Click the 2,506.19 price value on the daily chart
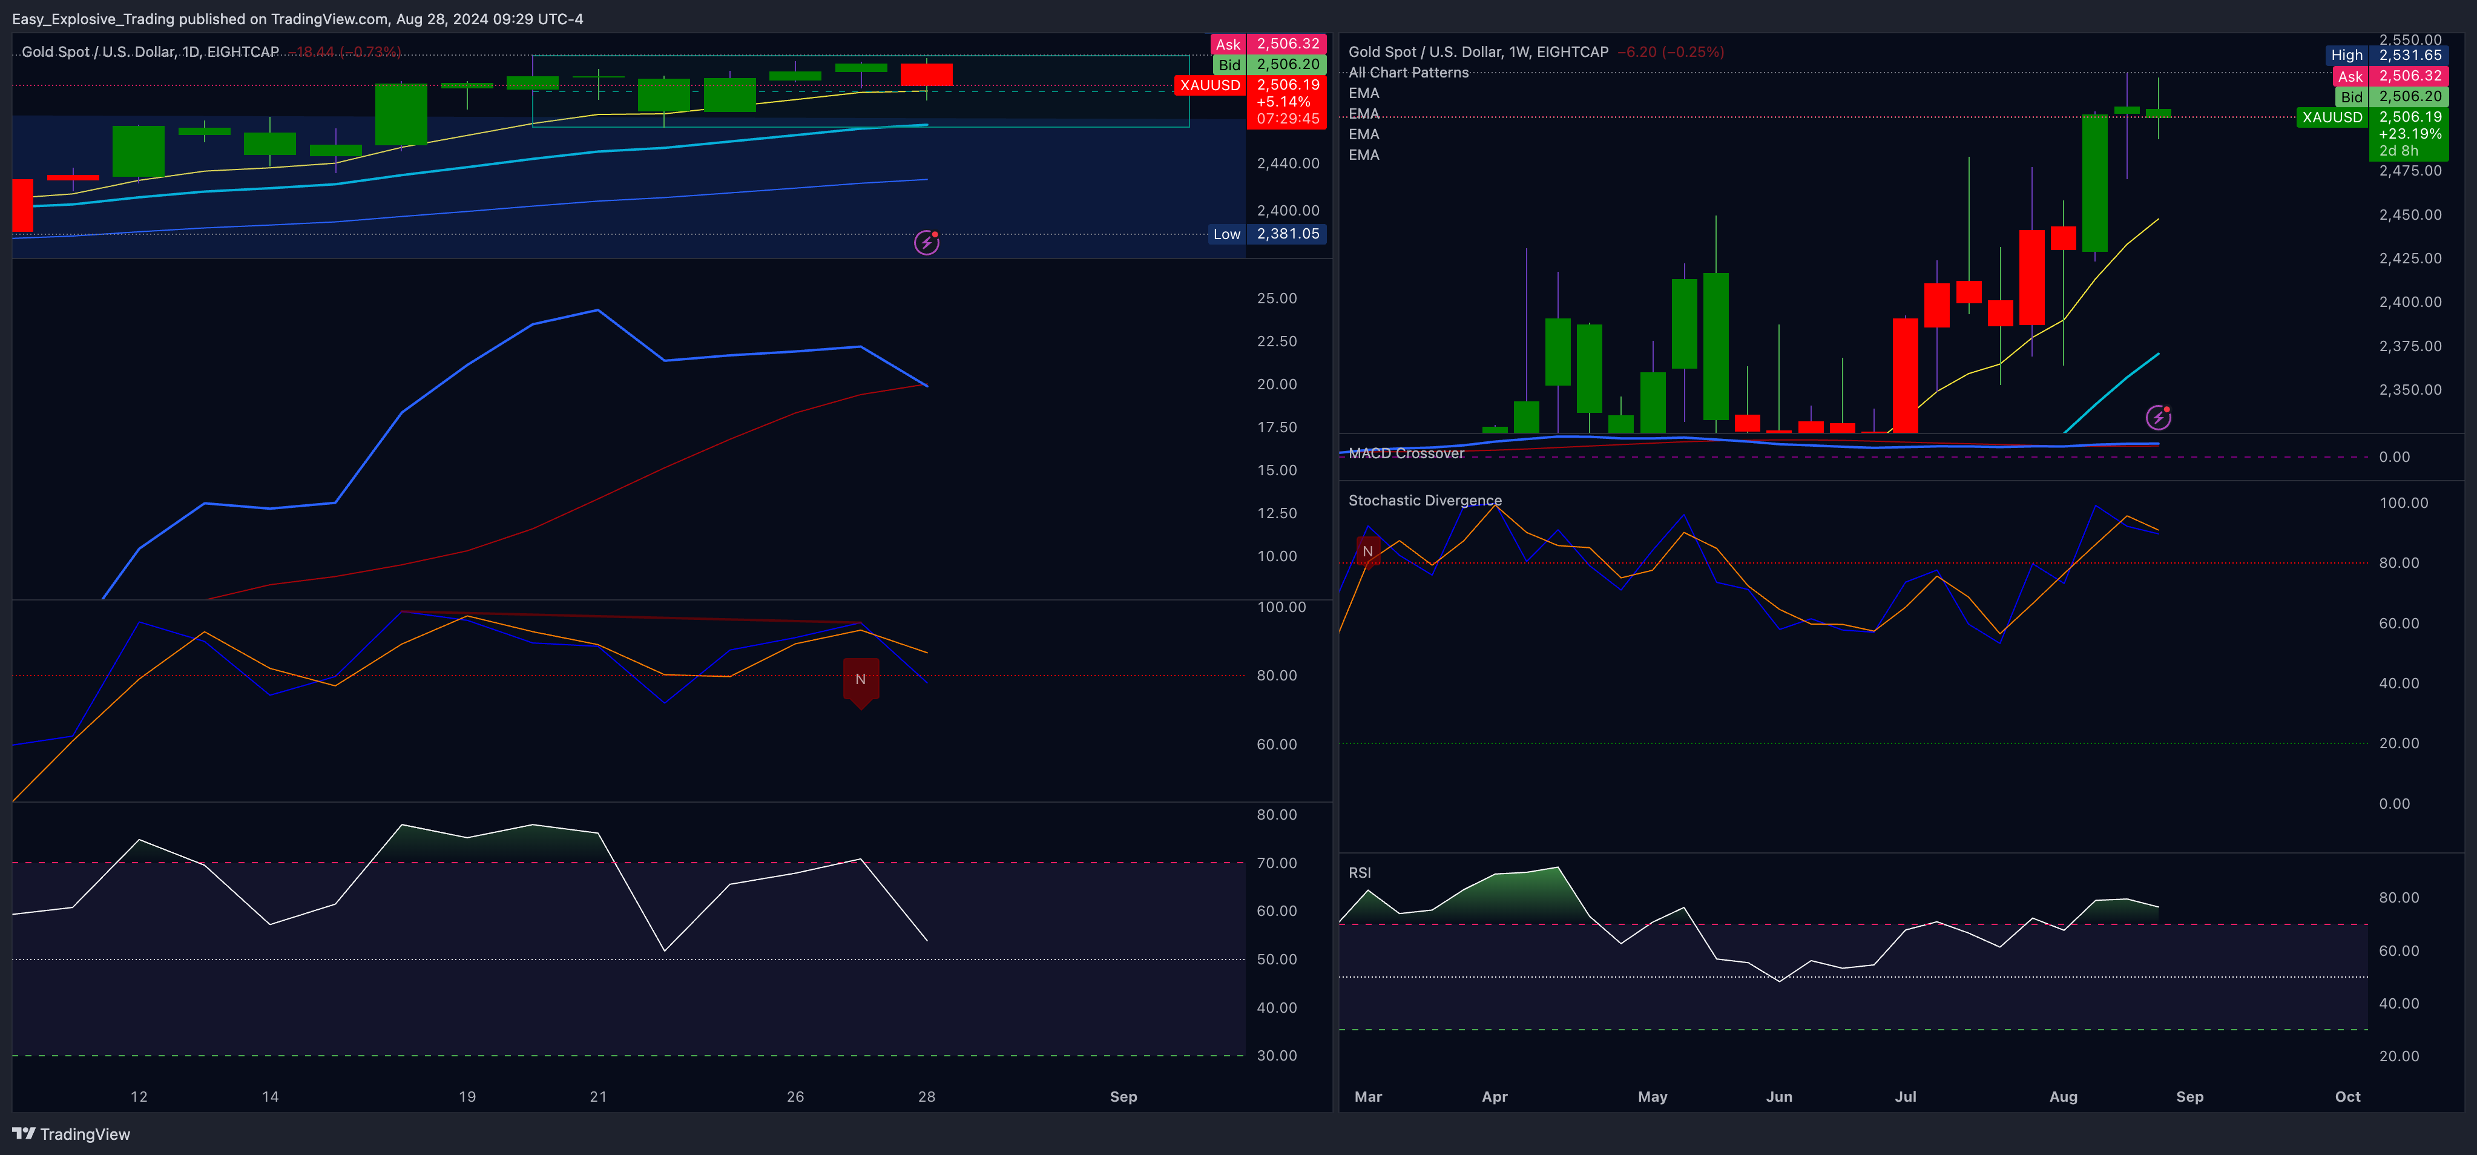The width and height of the screenshot is (2477, 1155). pos(1288,85)
